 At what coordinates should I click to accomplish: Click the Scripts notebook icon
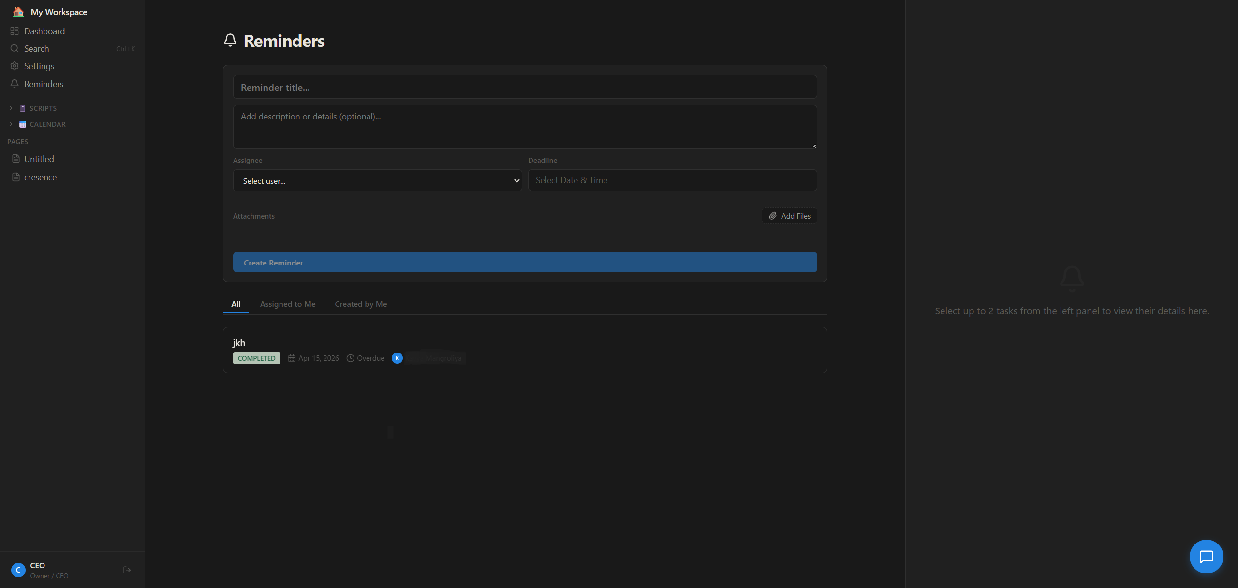pos(22,108)
